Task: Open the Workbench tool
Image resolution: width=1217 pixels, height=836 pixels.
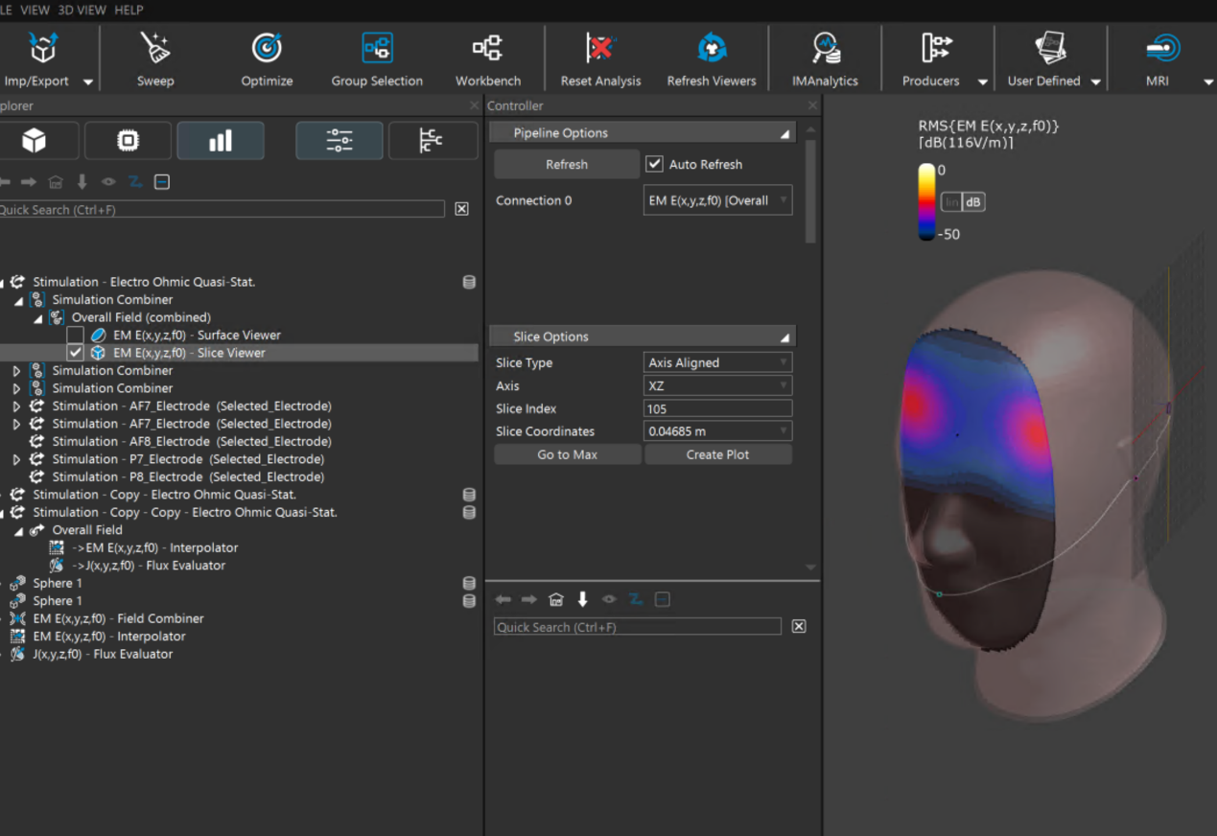Action: [487, 48]
